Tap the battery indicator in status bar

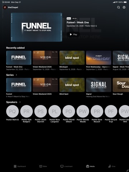point(125,2)
